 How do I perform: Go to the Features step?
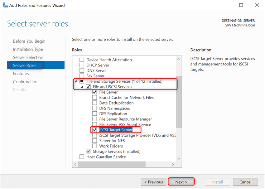pyautogui.click(x=21, y=73)
